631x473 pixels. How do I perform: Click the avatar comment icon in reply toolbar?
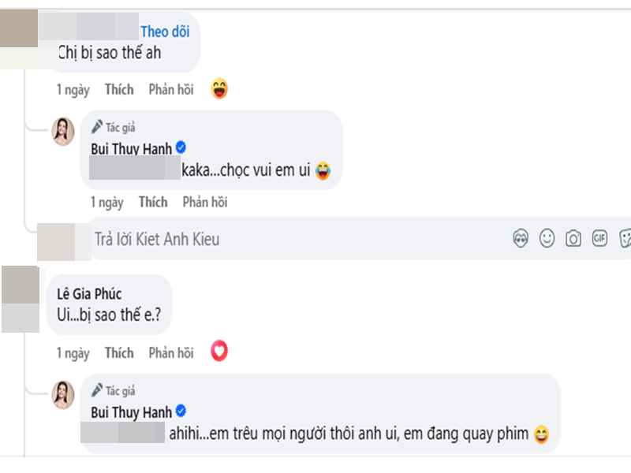click(521, 239)
